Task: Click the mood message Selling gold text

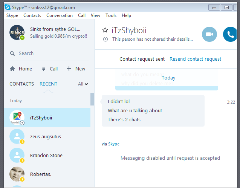Action: (x=58, y=36)
